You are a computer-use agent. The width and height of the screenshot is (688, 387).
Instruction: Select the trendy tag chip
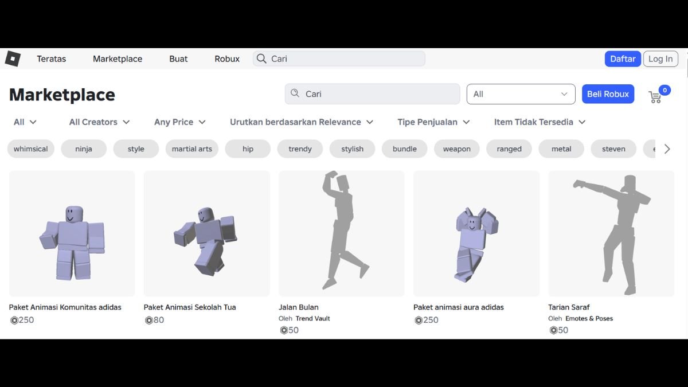(300, 148)
